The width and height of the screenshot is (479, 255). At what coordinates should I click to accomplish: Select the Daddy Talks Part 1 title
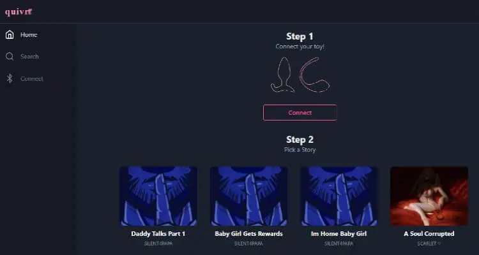158,234
